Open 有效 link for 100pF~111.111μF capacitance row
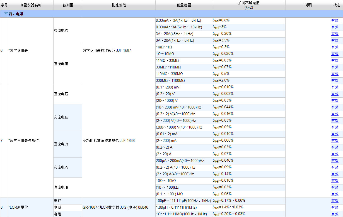The width and height of the screenshot is (343, 217). [x=335, y=201]
